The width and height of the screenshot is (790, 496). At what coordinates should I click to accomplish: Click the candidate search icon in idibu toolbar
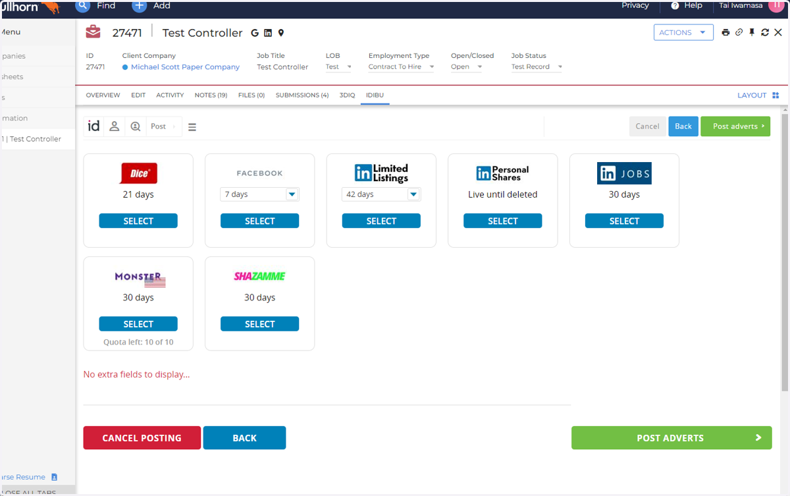[x=136, y=126]
